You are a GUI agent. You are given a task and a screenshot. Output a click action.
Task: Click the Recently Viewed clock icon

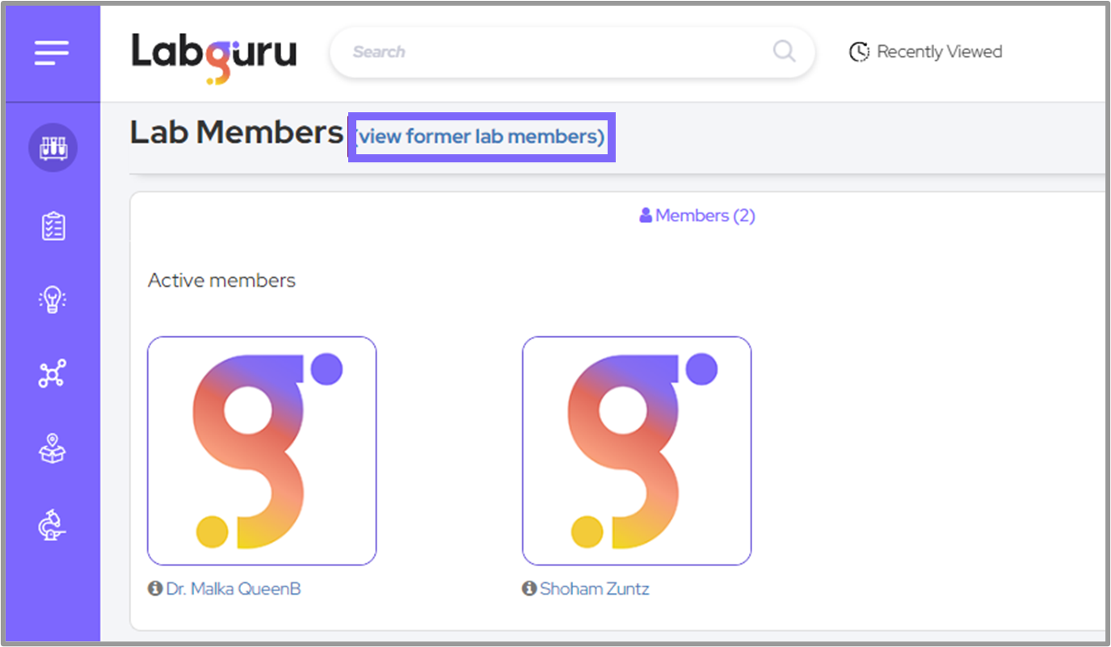[x=858, y=52]
